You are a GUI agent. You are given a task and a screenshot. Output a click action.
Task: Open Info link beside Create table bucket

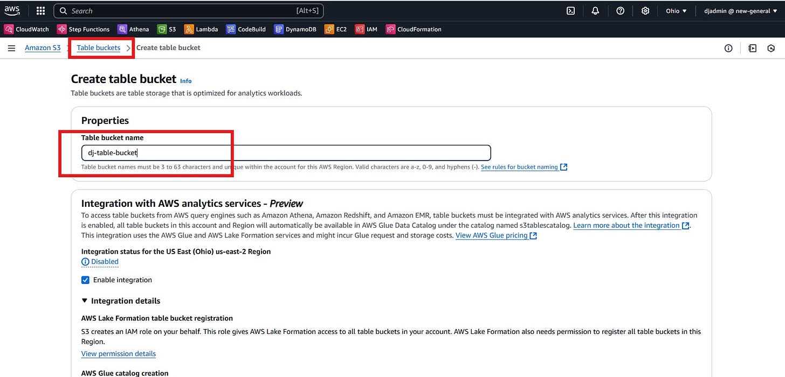click(186, 81)
